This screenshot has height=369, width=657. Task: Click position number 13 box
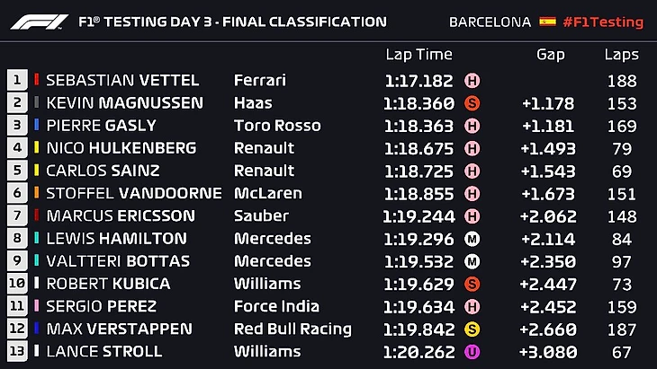click(17, 352)
